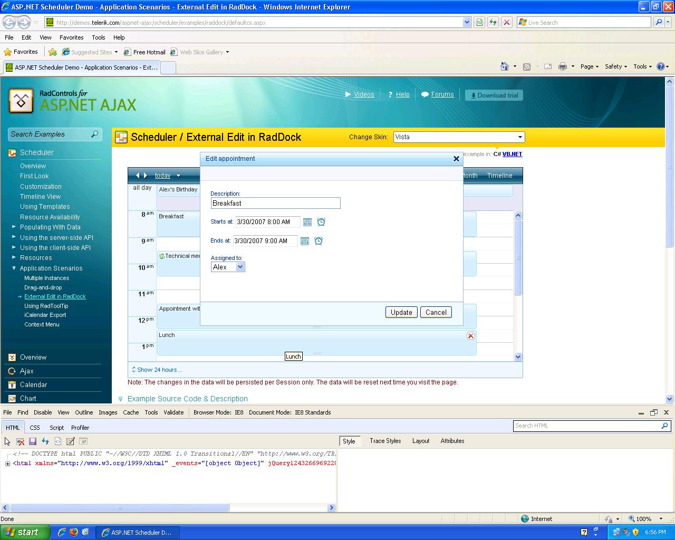Click the Stop loading icon
Image resolution: width=675 pixels, height=540 pixels.
507,22
